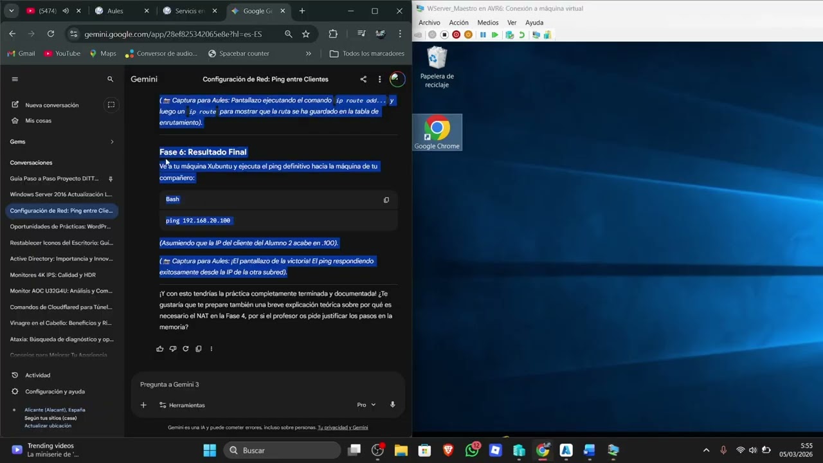823x463 pixels.
Task: Open the Ayuda menu in the VM window
Action: [534, 23]
